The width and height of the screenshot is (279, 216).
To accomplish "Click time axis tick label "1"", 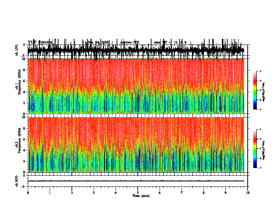I will (x=50, y=193).
